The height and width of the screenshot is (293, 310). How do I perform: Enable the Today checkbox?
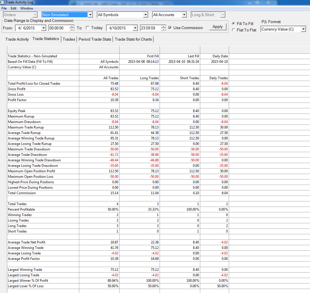tap(88, 28)
